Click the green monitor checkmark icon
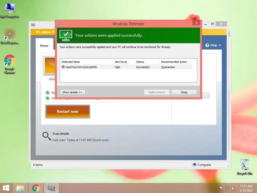The width and height of the screenshot is (257, 193). click(x=66, y=35)
